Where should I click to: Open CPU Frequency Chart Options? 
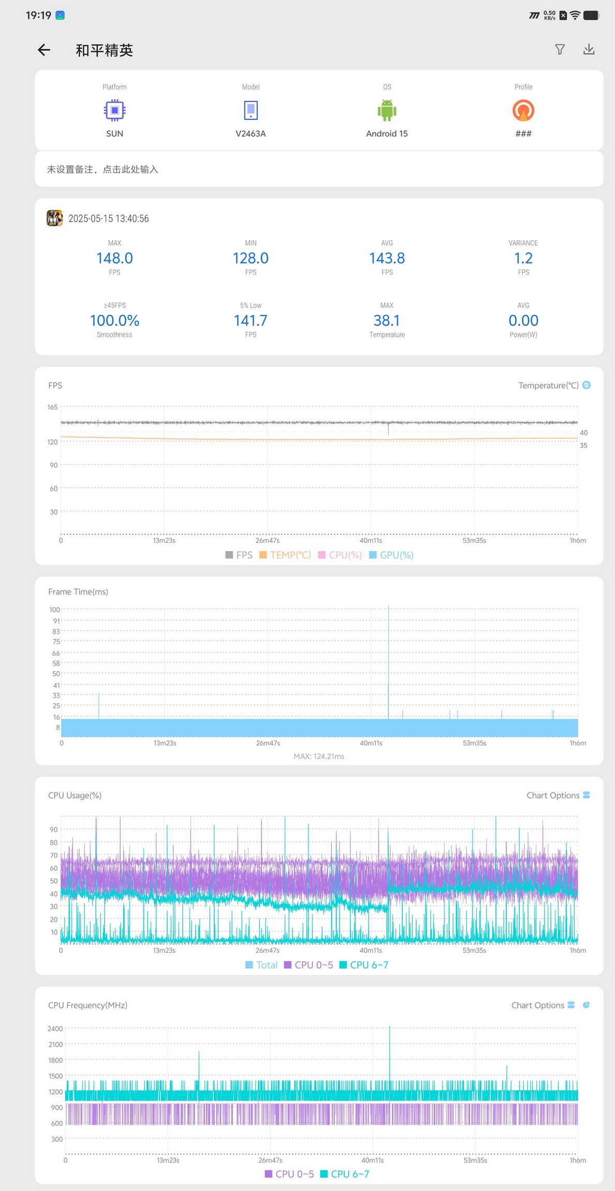click(x=543, y=1005)
